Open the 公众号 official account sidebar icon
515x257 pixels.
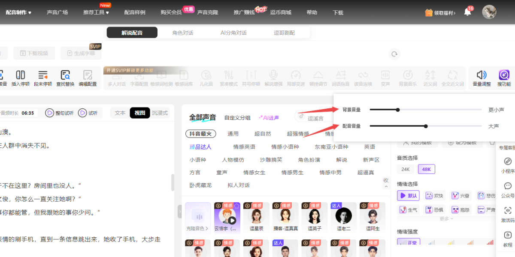point(508,186)
